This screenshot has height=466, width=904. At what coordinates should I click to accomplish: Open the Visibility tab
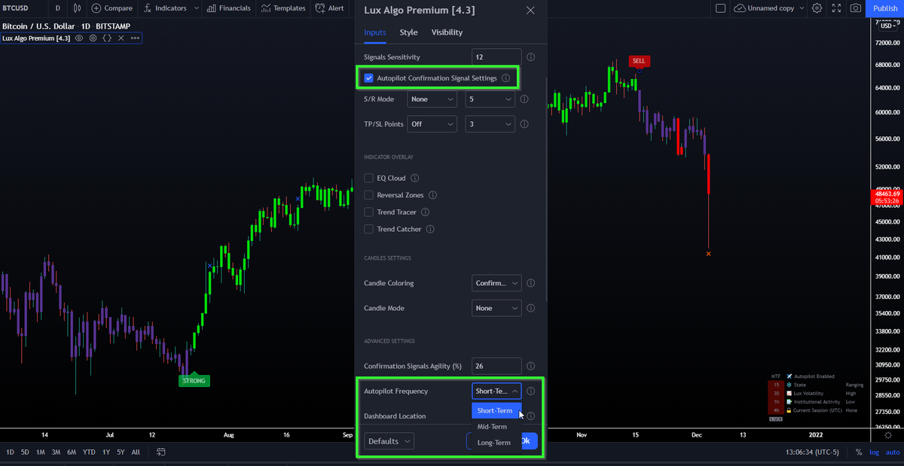coord(447,32)
